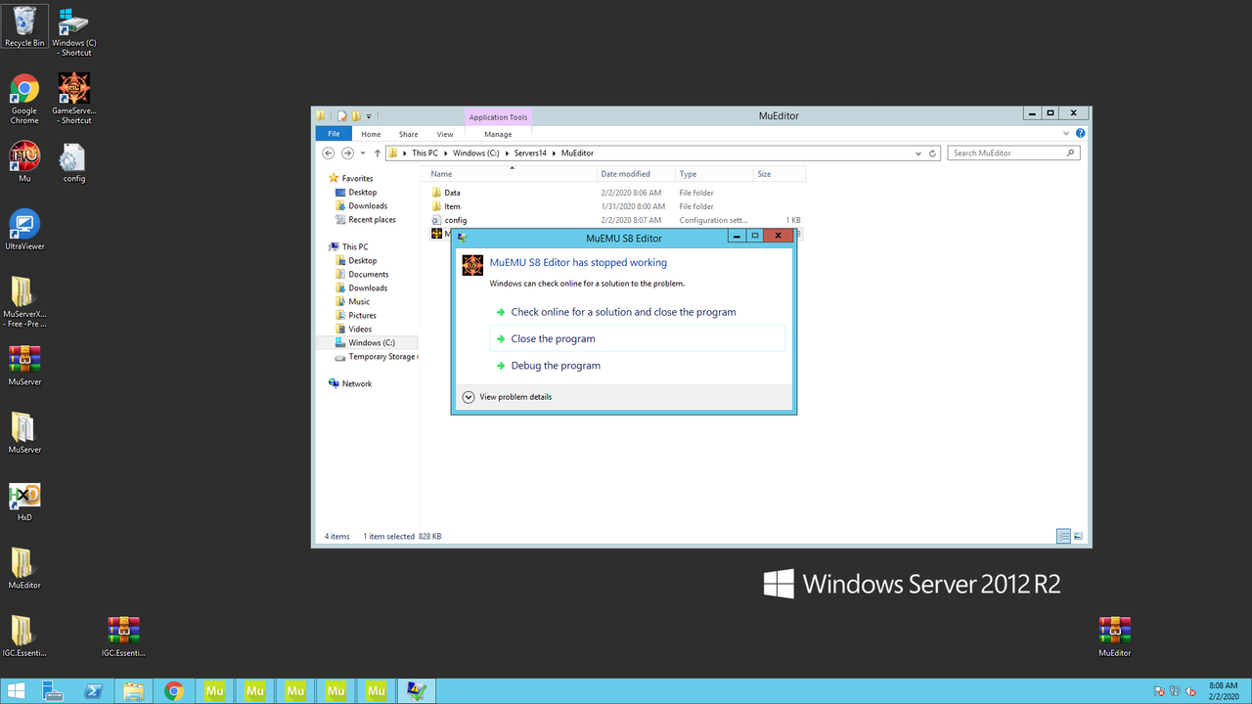Click Properties icon in the quick access toolbar
The height and width of the screenshot is (704, 1252).
(343, 115)
